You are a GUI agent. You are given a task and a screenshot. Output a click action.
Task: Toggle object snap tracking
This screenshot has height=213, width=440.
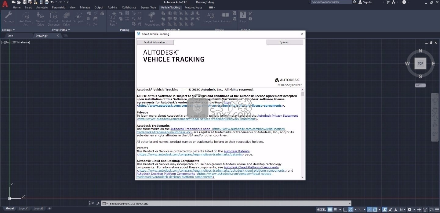click(x=369, y=210)
